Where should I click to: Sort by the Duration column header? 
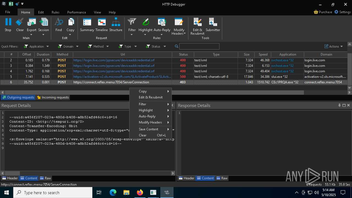43,54
